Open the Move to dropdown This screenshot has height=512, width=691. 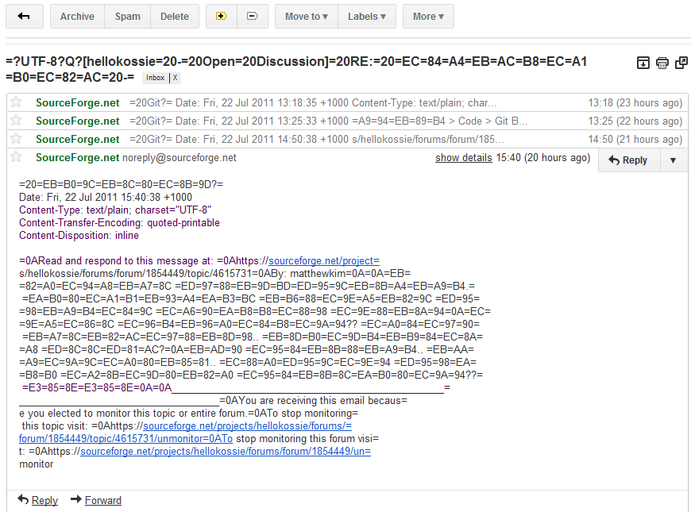306,16
